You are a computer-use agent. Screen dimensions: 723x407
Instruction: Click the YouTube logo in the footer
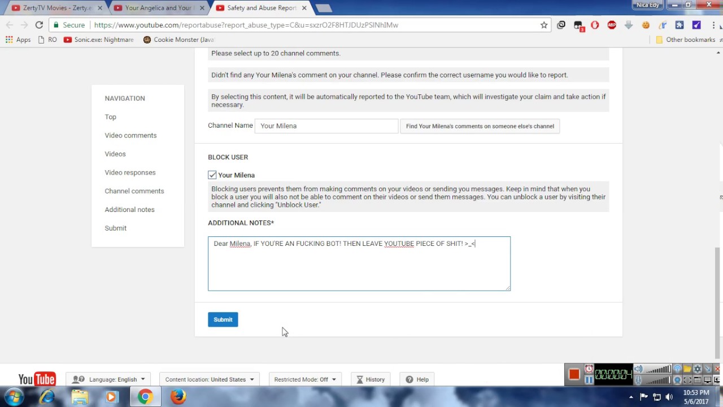37,379
